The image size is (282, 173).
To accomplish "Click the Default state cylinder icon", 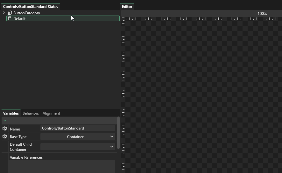I will pos(10,18).
